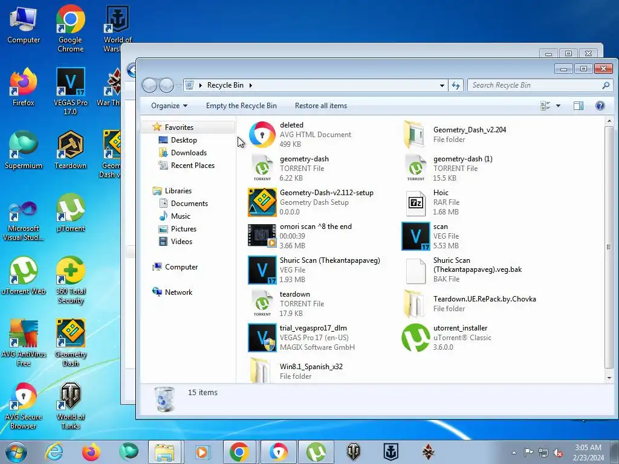Open Recent Places in navigation pane

pos(193,166)
